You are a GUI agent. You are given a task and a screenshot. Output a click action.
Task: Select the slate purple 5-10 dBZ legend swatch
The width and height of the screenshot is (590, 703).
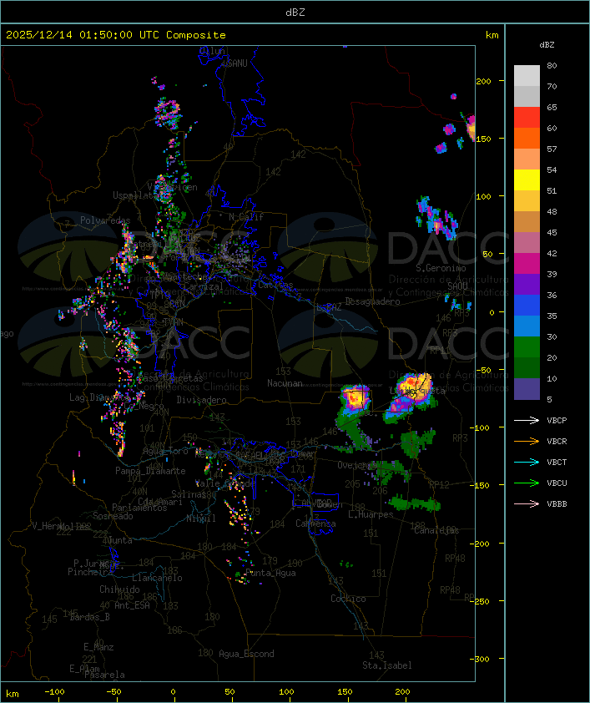click(x=527, y=389)
